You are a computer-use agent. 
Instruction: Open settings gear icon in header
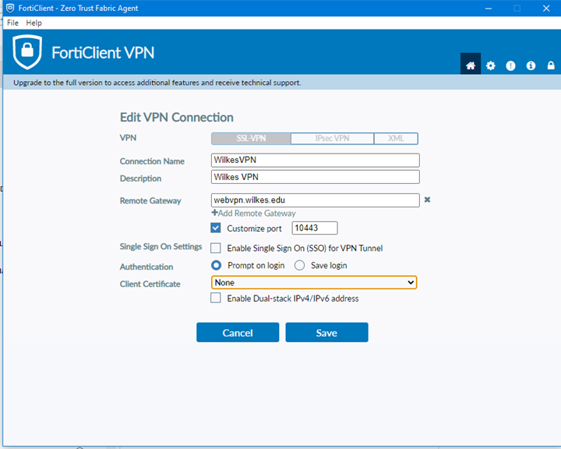(x=491, y=65)
